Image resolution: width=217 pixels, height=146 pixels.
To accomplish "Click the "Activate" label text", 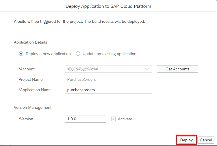I will pyautogui.click(x=125, y=119).
